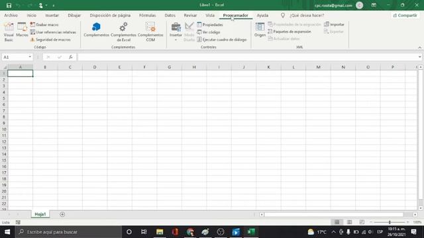Click Ejecutar cuadro de diálogo
The height and width of the screenshot is (238, 424).
[x=222, y=40]
